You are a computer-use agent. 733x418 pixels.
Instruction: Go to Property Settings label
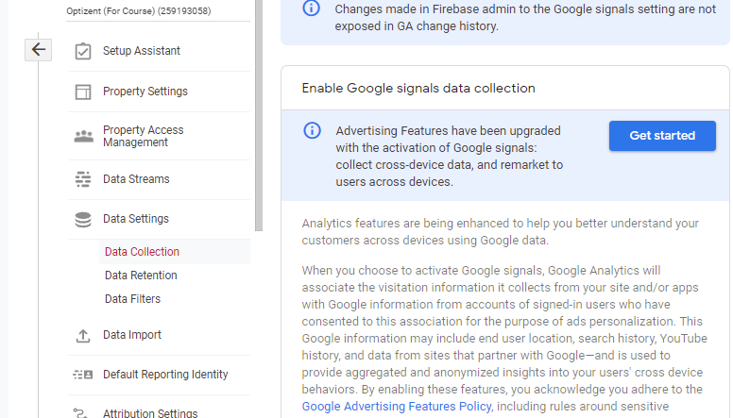pyautogui.click(x=145, y=92)
